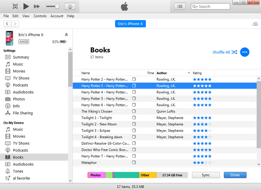This screenshot has width=261, height=190.
Task: Select Podcasts under Settings
Action: (20, 85)
